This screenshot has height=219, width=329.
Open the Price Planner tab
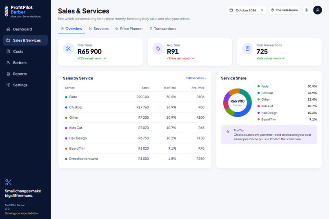tap(129, 29)
